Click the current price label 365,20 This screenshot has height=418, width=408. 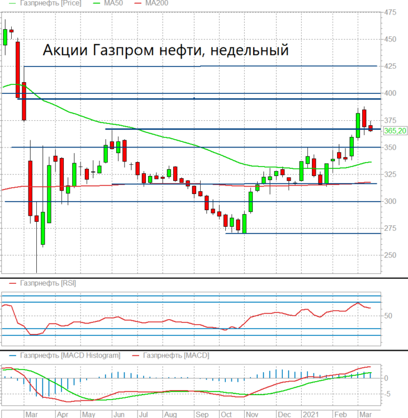click(x=395, y=131)
